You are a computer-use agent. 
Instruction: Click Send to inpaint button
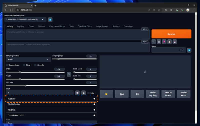pos(168,94)
